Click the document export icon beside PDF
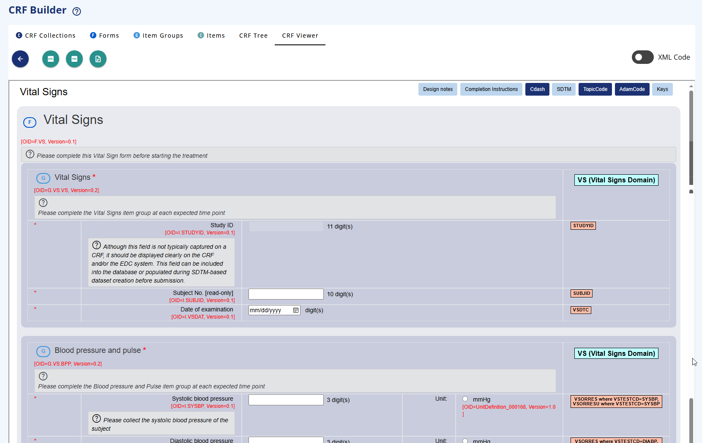 [x=98, y=59]
